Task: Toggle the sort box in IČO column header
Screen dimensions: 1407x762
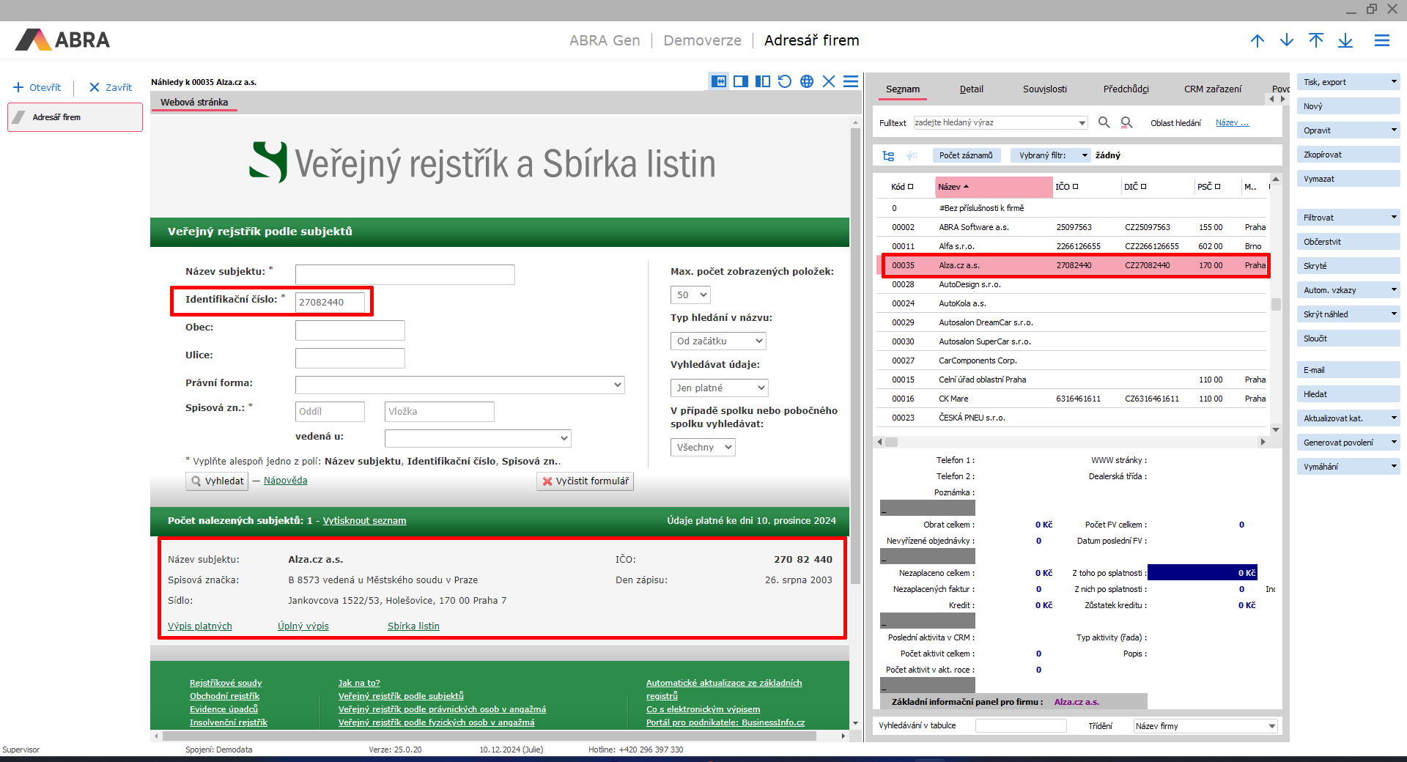Action: (1076, 187)
